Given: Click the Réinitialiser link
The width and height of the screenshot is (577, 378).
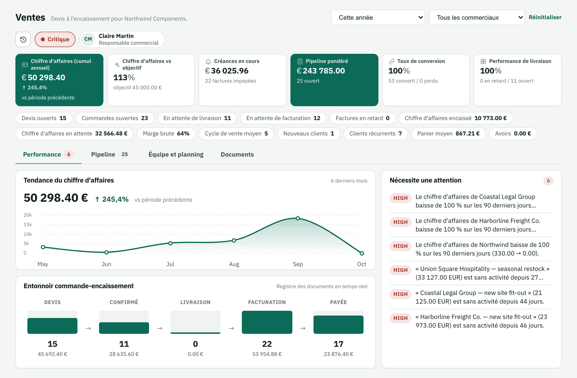Looking at the screenshot, I should click(x=545, y=17).
